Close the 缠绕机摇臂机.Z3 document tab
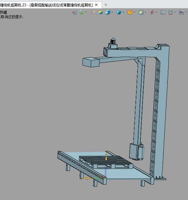The image size is (188, 200). coord(97,5)
